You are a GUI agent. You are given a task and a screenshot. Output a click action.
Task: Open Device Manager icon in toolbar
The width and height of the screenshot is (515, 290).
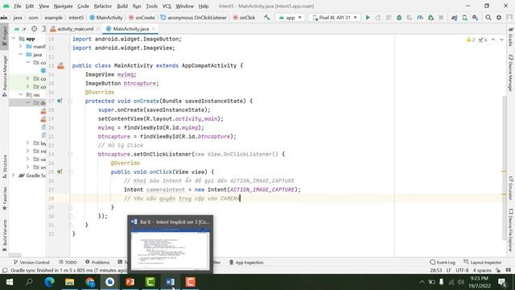[x=465, y=18]
